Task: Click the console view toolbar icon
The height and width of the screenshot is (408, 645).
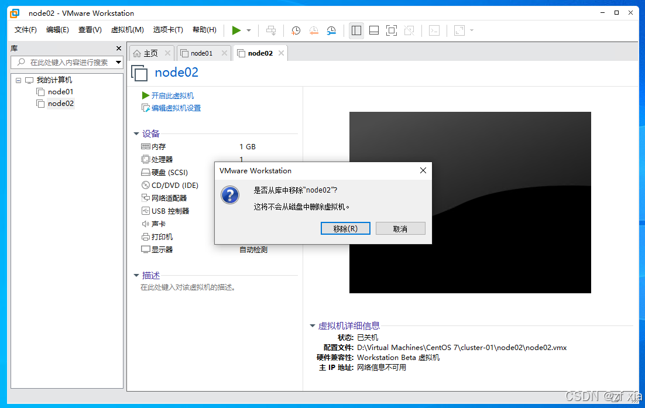Action: point(434,30)
